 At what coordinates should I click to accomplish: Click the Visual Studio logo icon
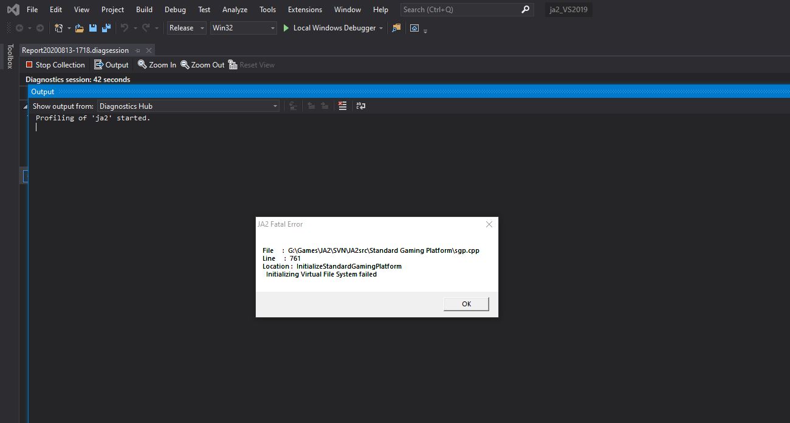[x=13, y=10]
